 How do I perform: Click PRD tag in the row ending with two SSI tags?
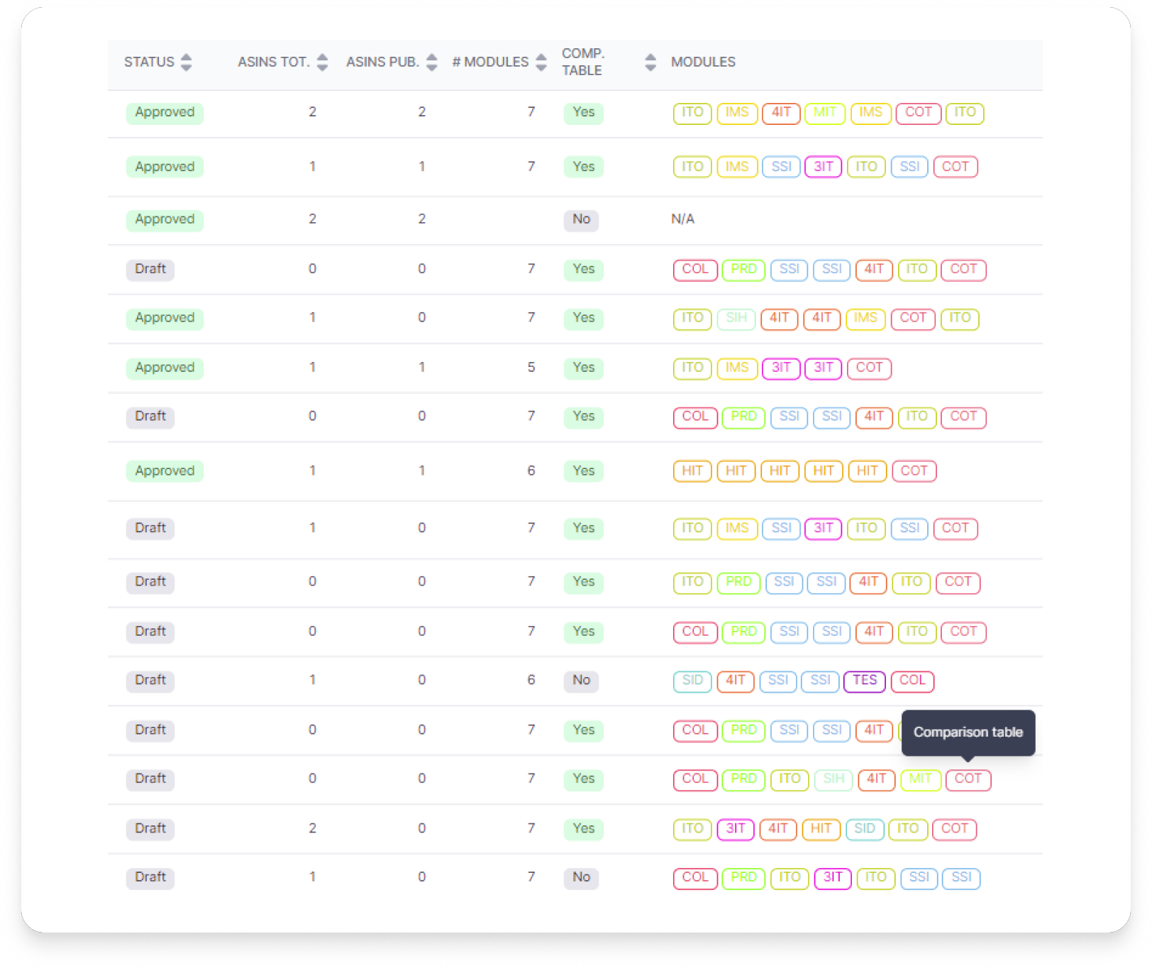point(743,878)
